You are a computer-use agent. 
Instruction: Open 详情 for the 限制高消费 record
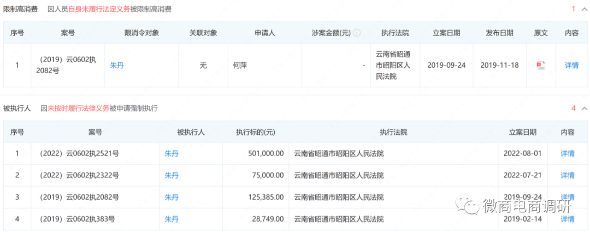571,66
